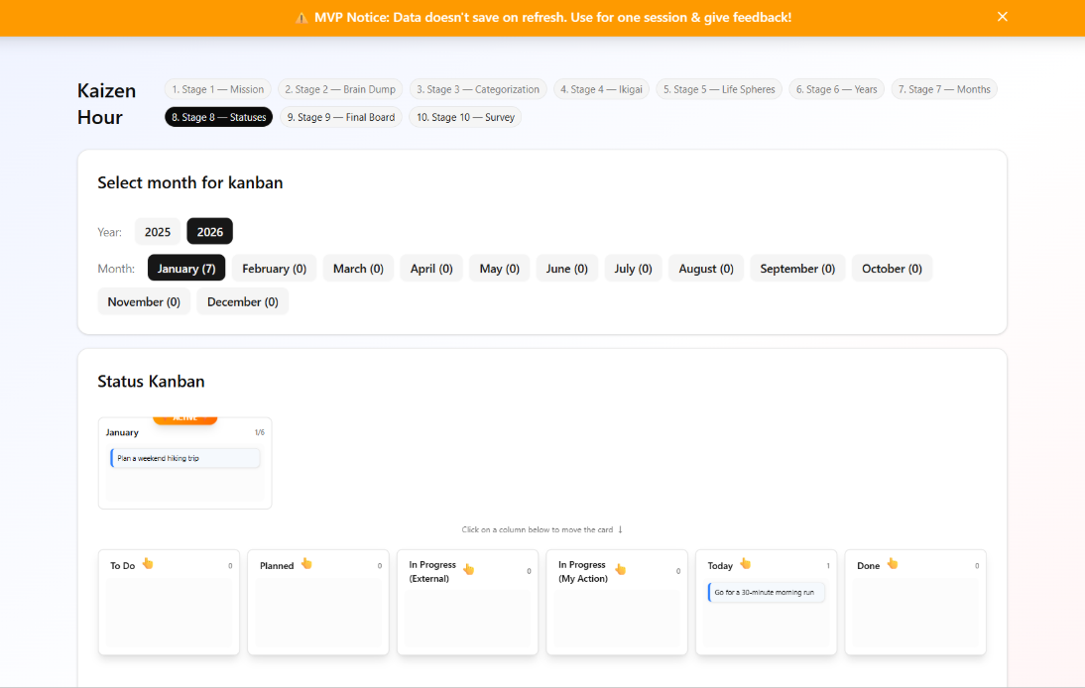Click the ACTIVE badge on the January card
Image resolution: width=1085 pixels, height=688 pixels.
[x=185, y=417]
